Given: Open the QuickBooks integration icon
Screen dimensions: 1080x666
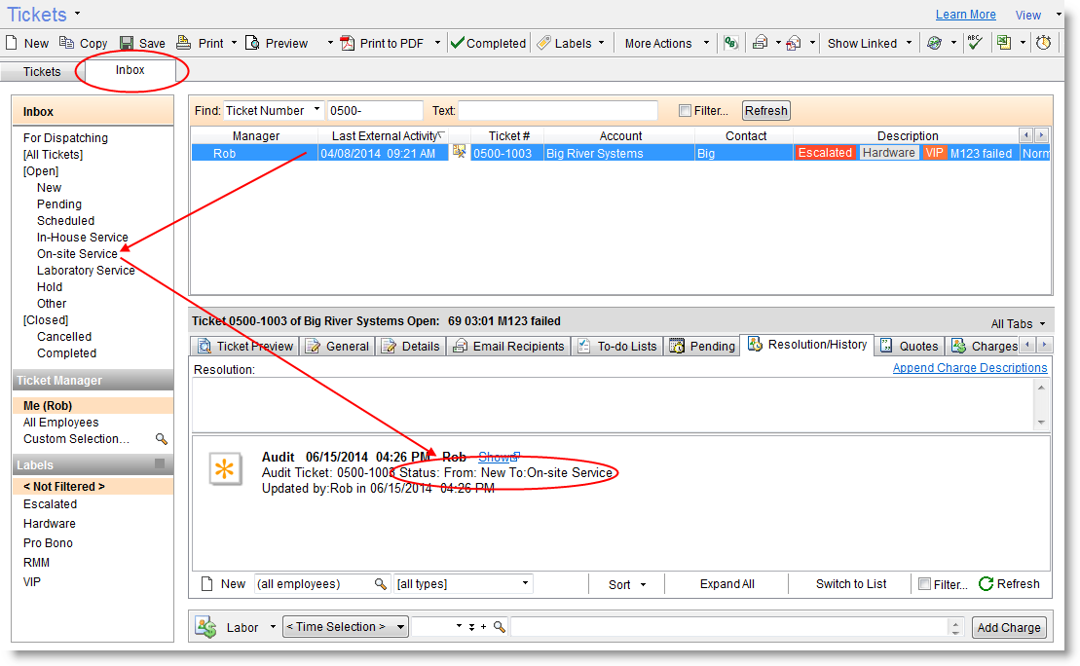Looking at the screenshot, I should pos(731,42).
